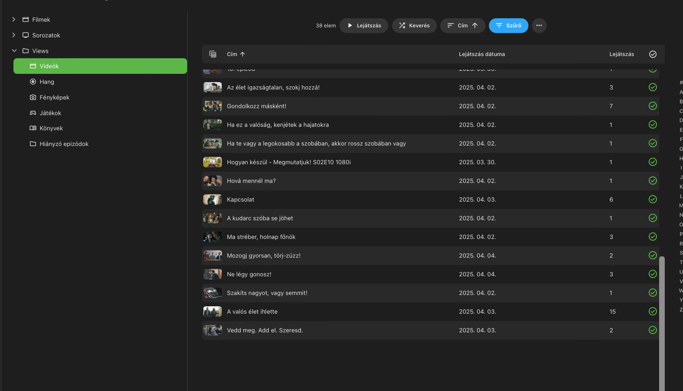The image size is (683, 391).
Task: Click the Játékok gamepad icon in sidebar
Action: (x=33, y=113)
